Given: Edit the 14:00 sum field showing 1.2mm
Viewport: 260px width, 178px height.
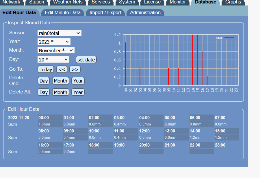Looking at the screenshot, I should (x=202, y=138).
